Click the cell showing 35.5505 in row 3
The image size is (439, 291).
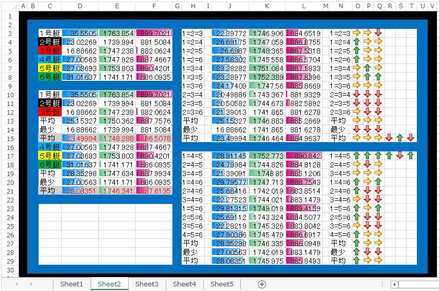(x=80, y=33)
